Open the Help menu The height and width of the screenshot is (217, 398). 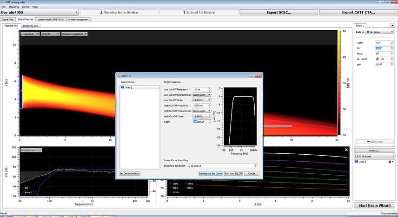click(x=35, y=7)
